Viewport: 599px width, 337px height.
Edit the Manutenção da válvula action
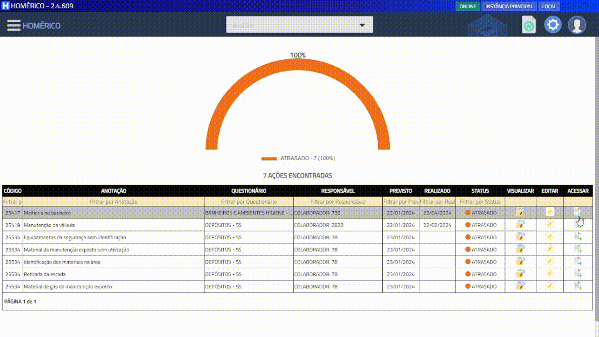[550, 225]
